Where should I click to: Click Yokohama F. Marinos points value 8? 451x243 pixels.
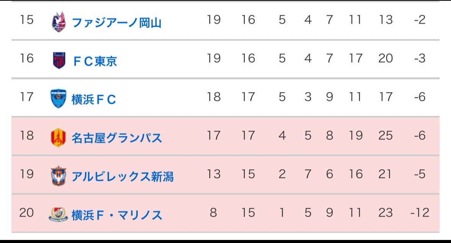[x=213, y=213]
